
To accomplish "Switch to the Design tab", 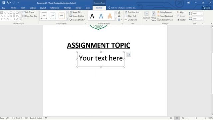I will (x=33, y=8).
